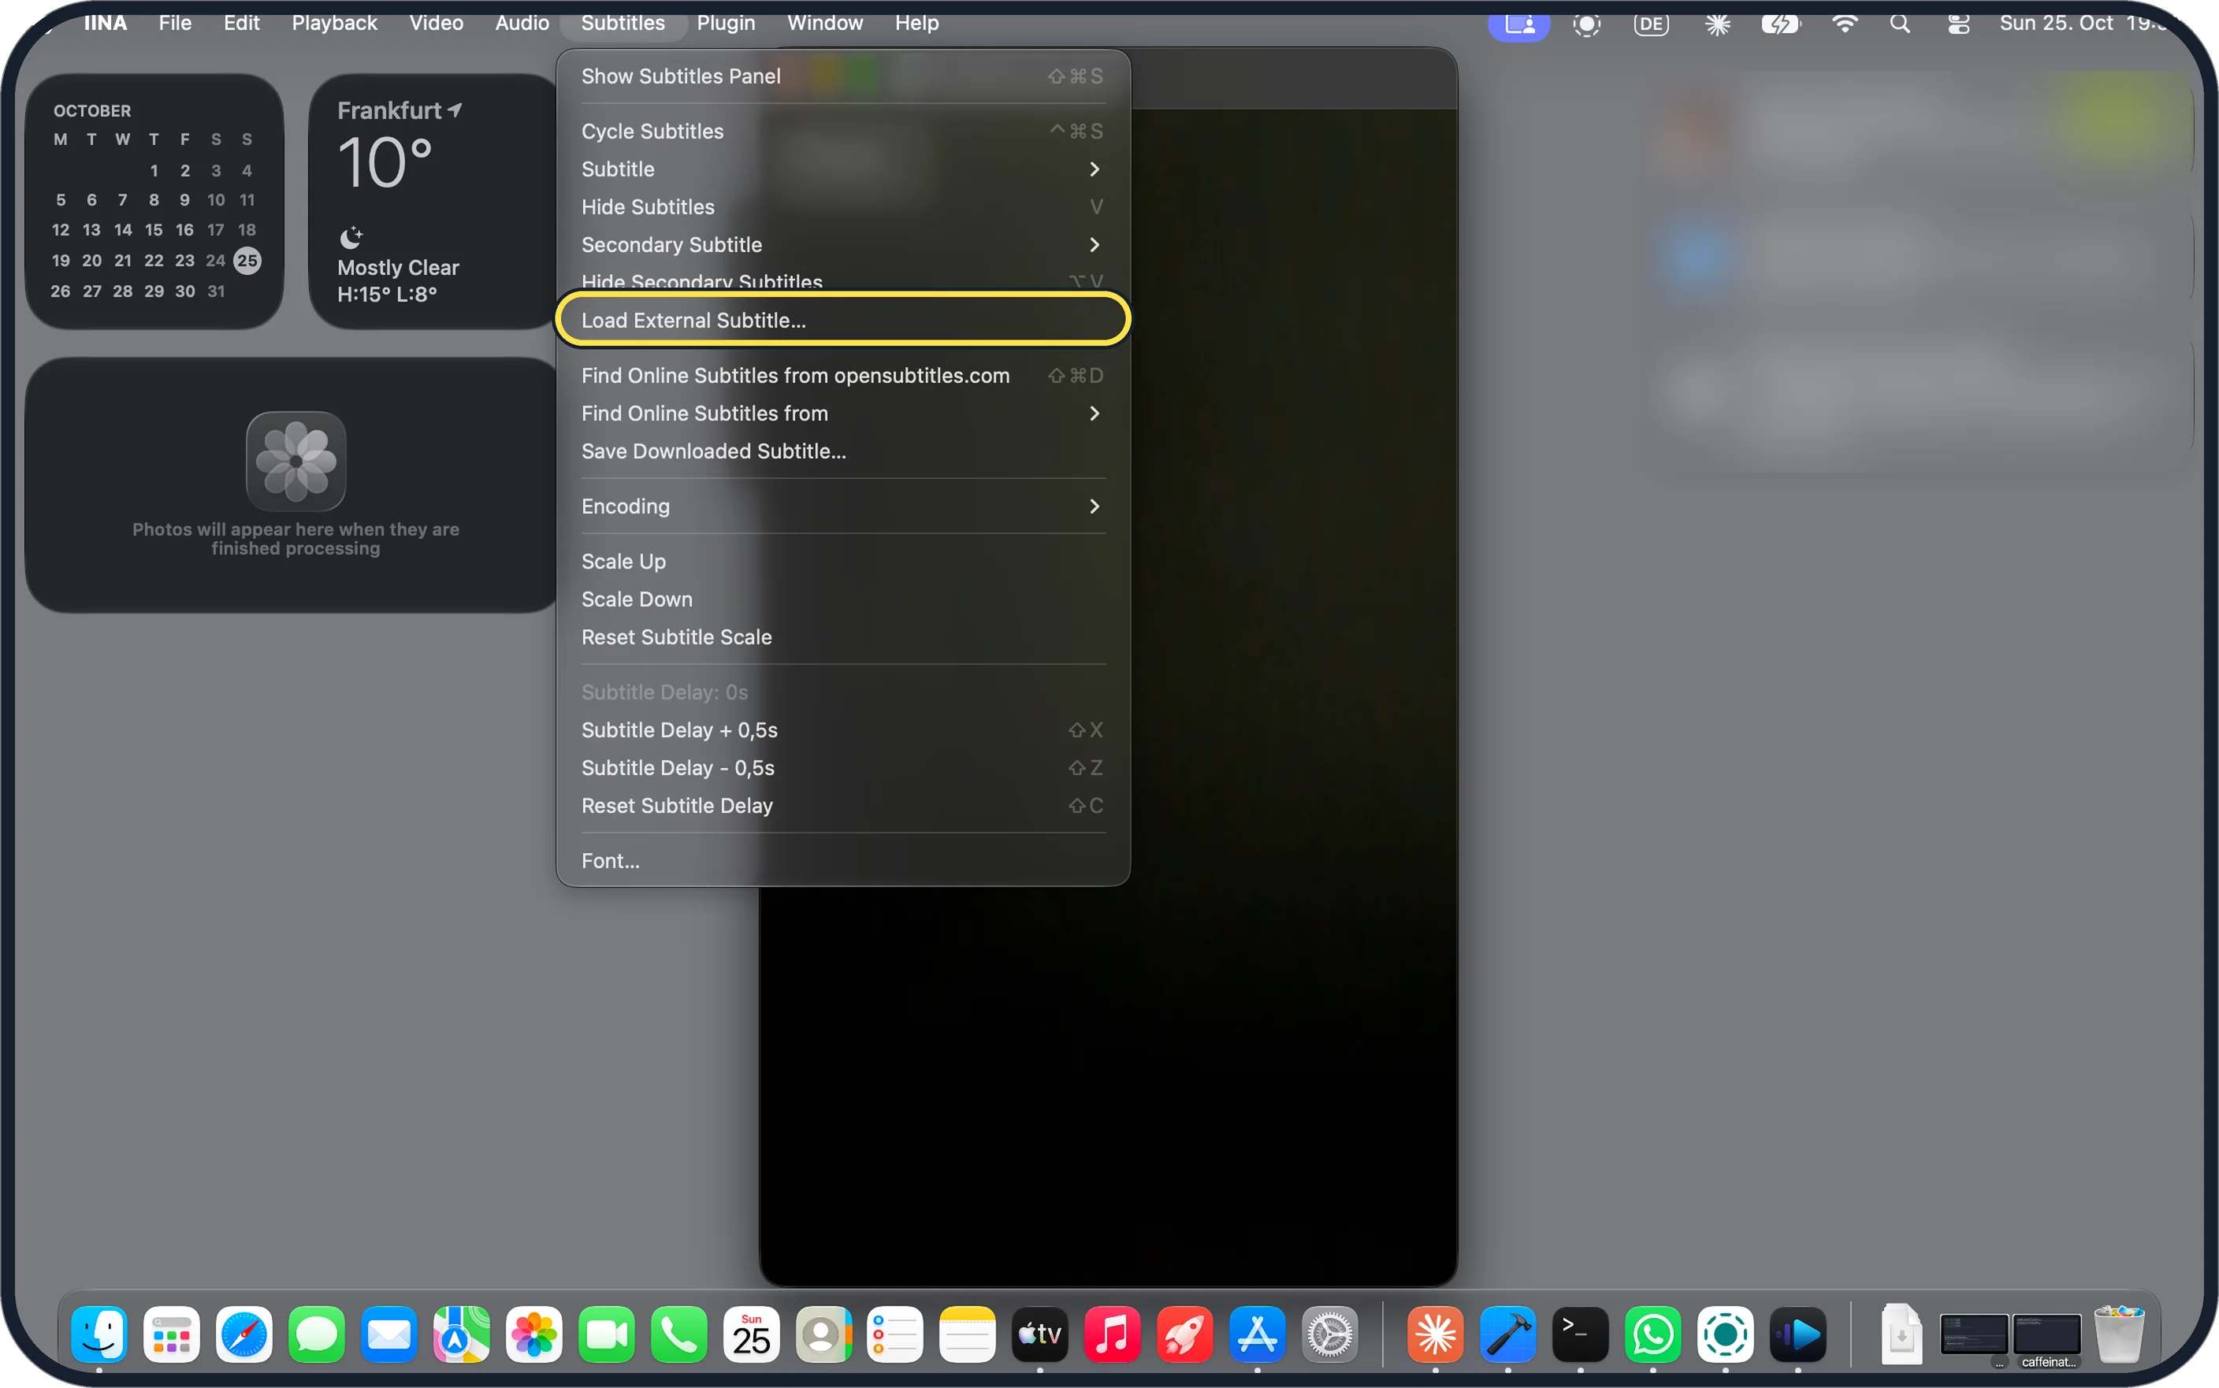Open the File menu
The image size is (2219, 1388).
174,23
